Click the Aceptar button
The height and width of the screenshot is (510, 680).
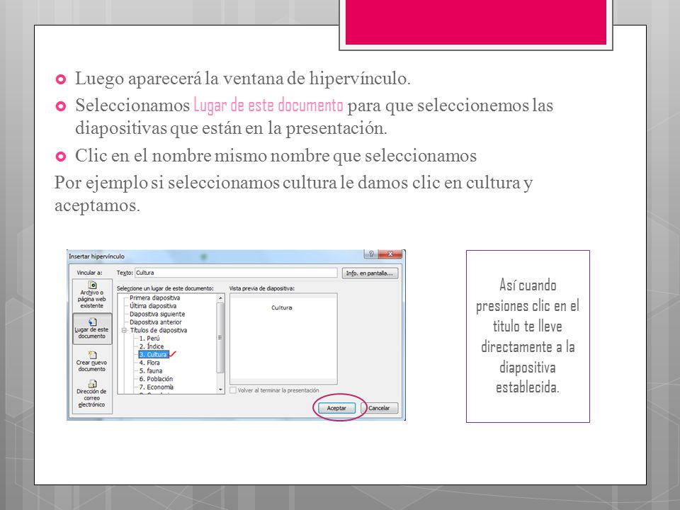pos(336,408)
